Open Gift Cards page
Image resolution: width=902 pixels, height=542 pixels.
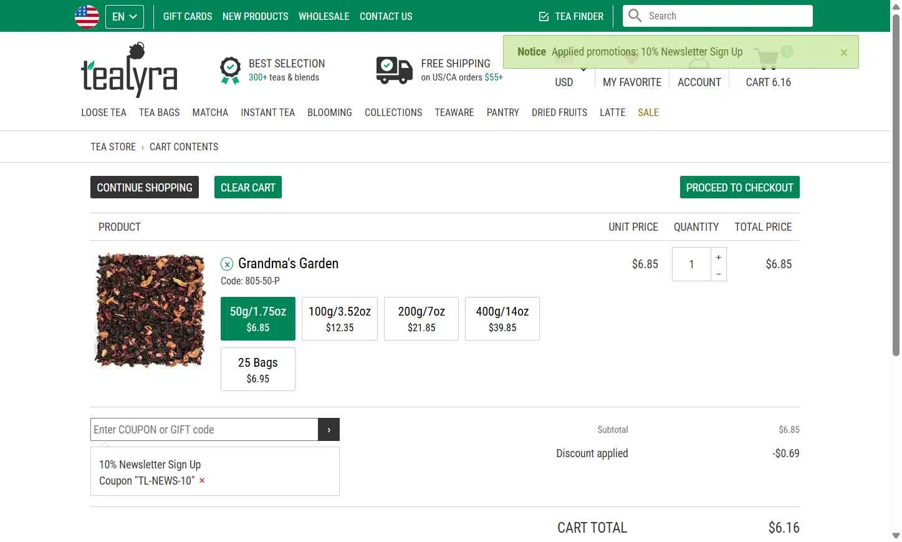coord(188,16)
